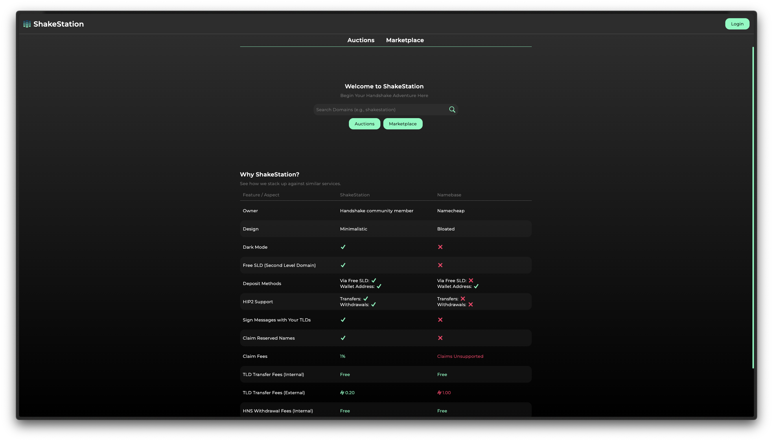Click 'See how we stack up' description text
The width and height of the screenshot is (773, 441).
(x=290, y=184)
